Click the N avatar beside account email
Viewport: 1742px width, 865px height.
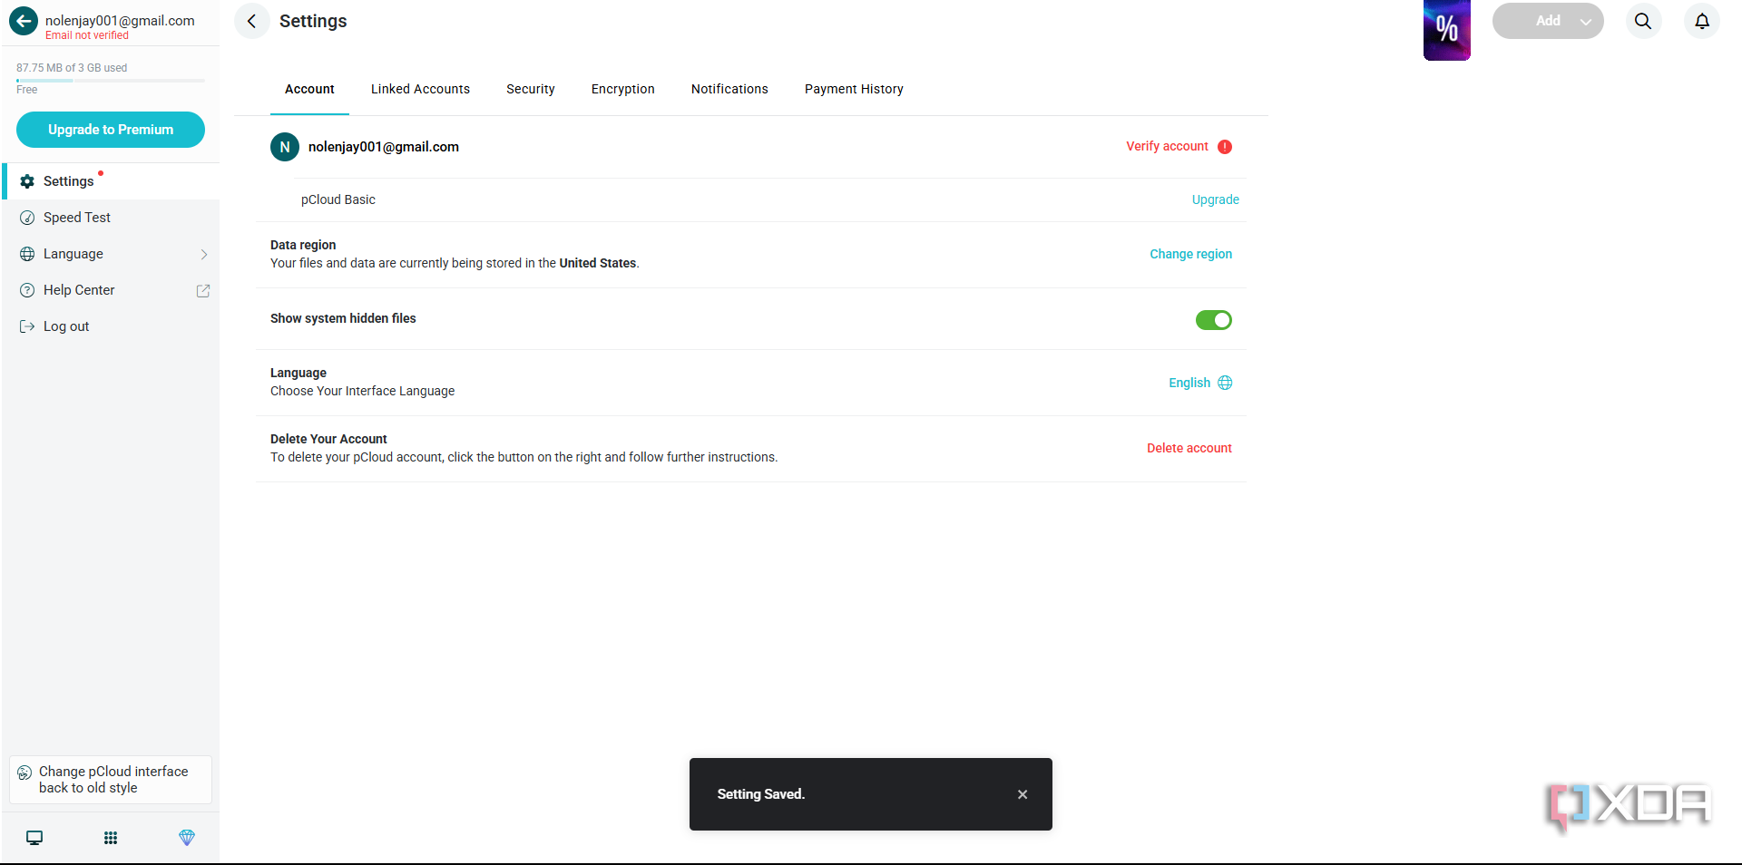285,147
